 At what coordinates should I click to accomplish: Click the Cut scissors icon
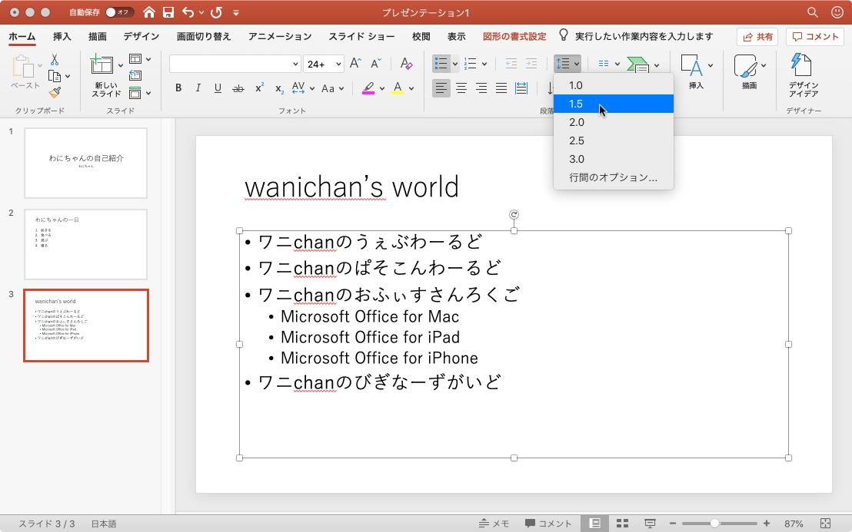pyautogui.click(x=55, y=60)
